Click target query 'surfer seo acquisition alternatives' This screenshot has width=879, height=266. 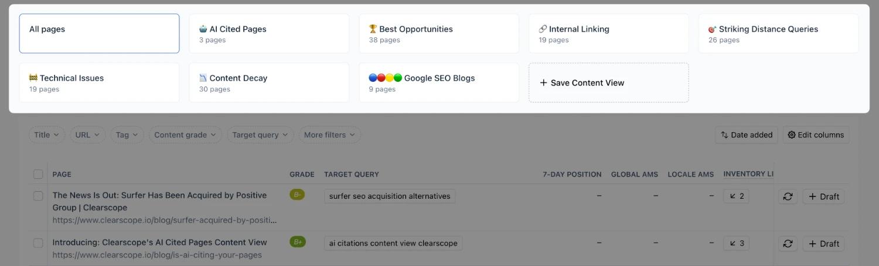(x=390, y=196)
